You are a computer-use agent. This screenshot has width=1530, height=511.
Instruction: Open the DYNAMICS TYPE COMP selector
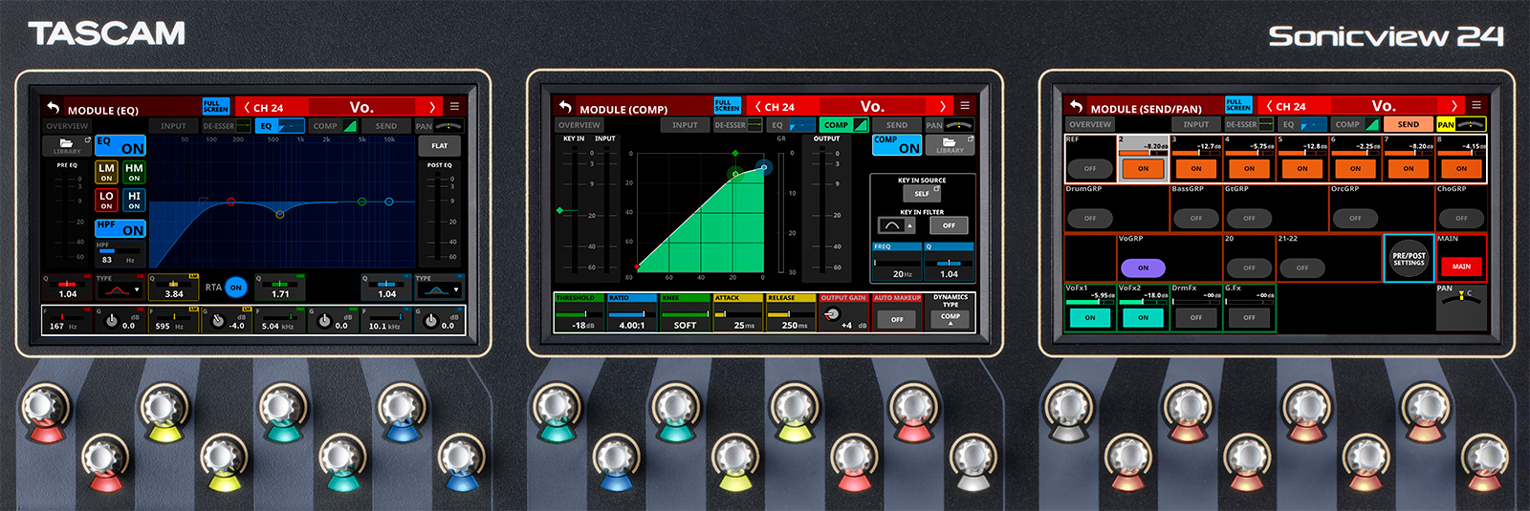tap(950, 318)
